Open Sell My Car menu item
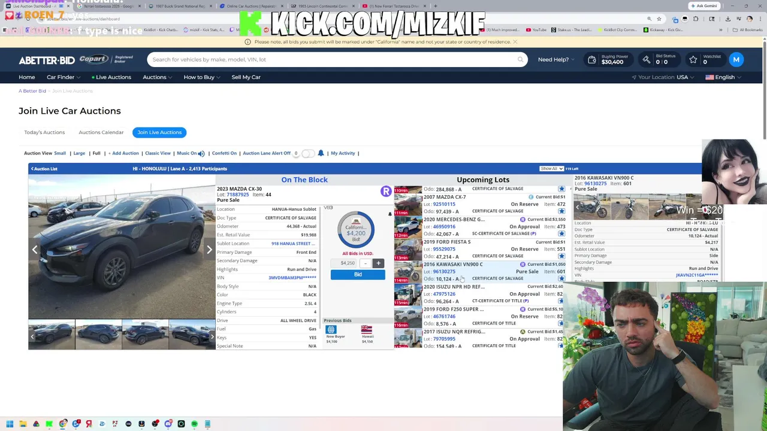 (x=246, y=77)
